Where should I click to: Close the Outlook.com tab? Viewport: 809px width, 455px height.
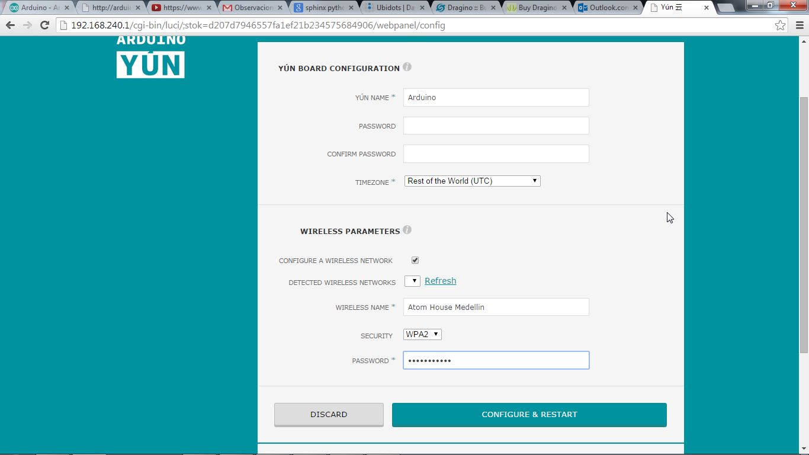(x=636, y=8)
